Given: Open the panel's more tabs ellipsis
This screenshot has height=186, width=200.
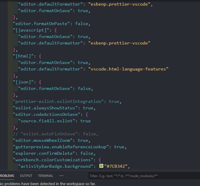Looking at the screenshot, I should tap(61, 176).
